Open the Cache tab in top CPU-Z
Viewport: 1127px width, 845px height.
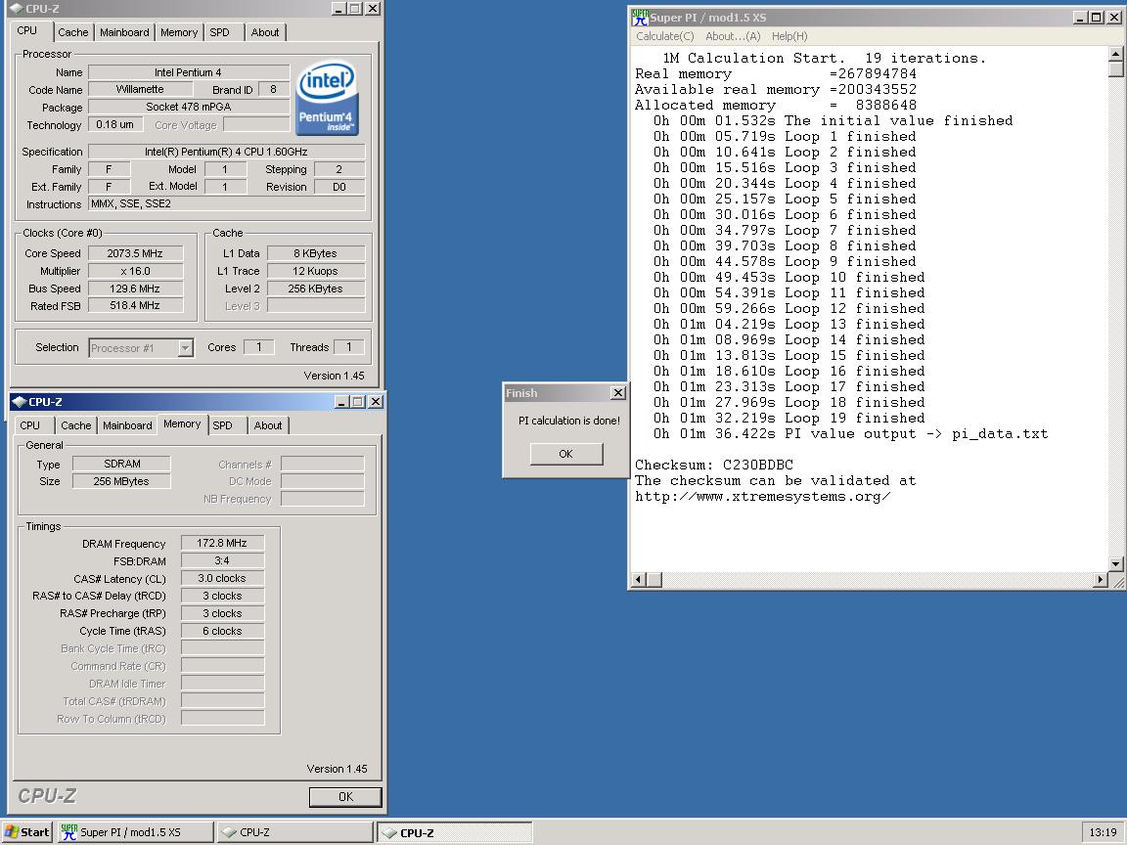coord(73,32)
